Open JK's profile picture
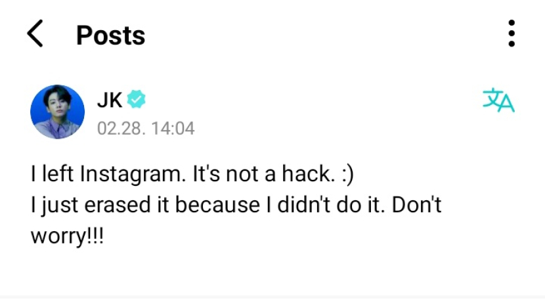This screenshot has height=306, width=545. (x=58, y=112)
